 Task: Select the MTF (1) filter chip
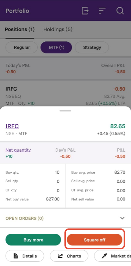pyautogui.click(x=56, y=47)
